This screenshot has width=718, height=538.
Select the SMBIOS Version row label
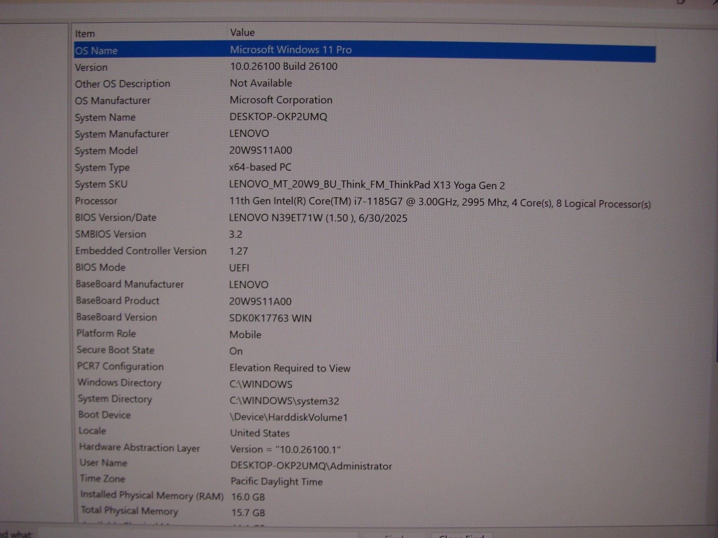(110, 234)
